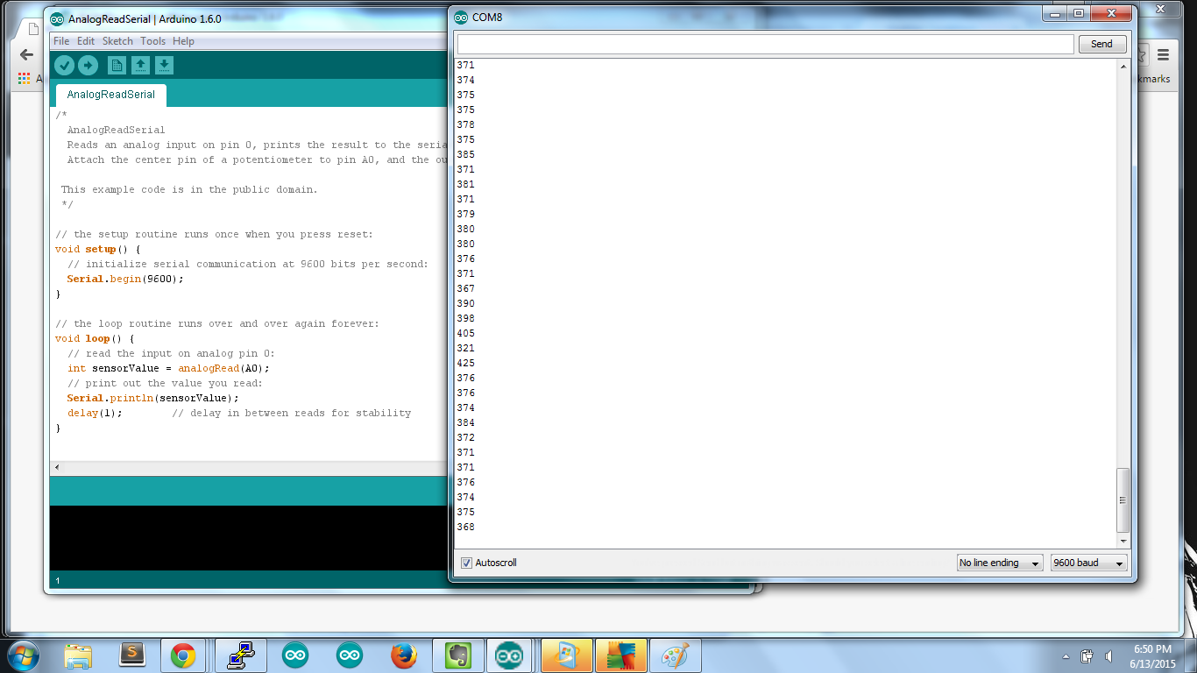The image size is (1197, 673).
Task: Open the Sketch menu in Arduino
Action: [117, 41]
